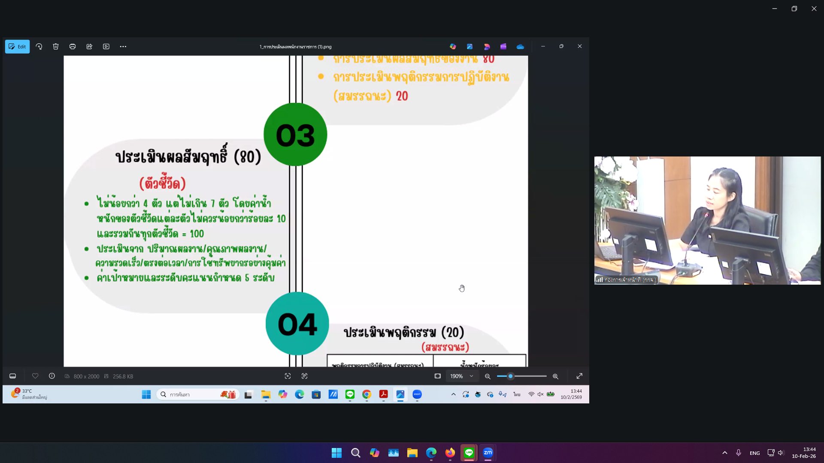Rotate the image
This screenshot has width=824, height=463.
(39, 46)
